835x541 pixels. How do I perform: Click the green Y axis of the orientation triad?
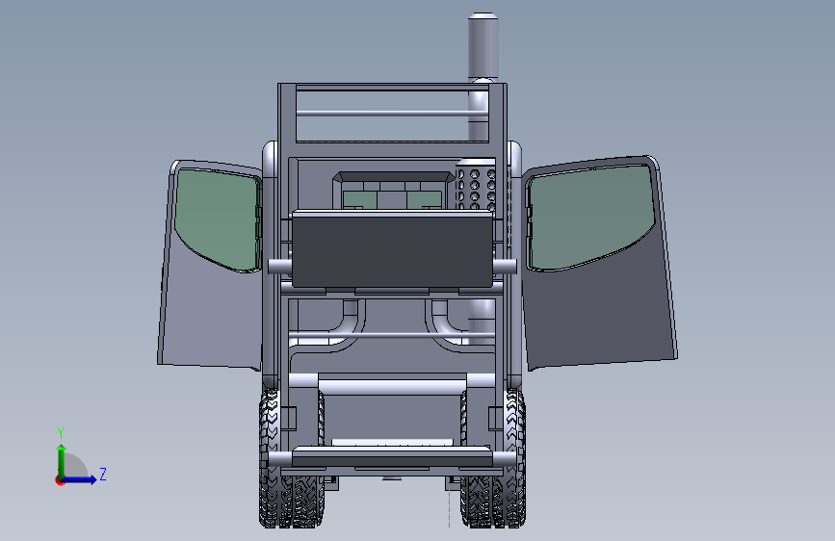[x=62, y=461]
